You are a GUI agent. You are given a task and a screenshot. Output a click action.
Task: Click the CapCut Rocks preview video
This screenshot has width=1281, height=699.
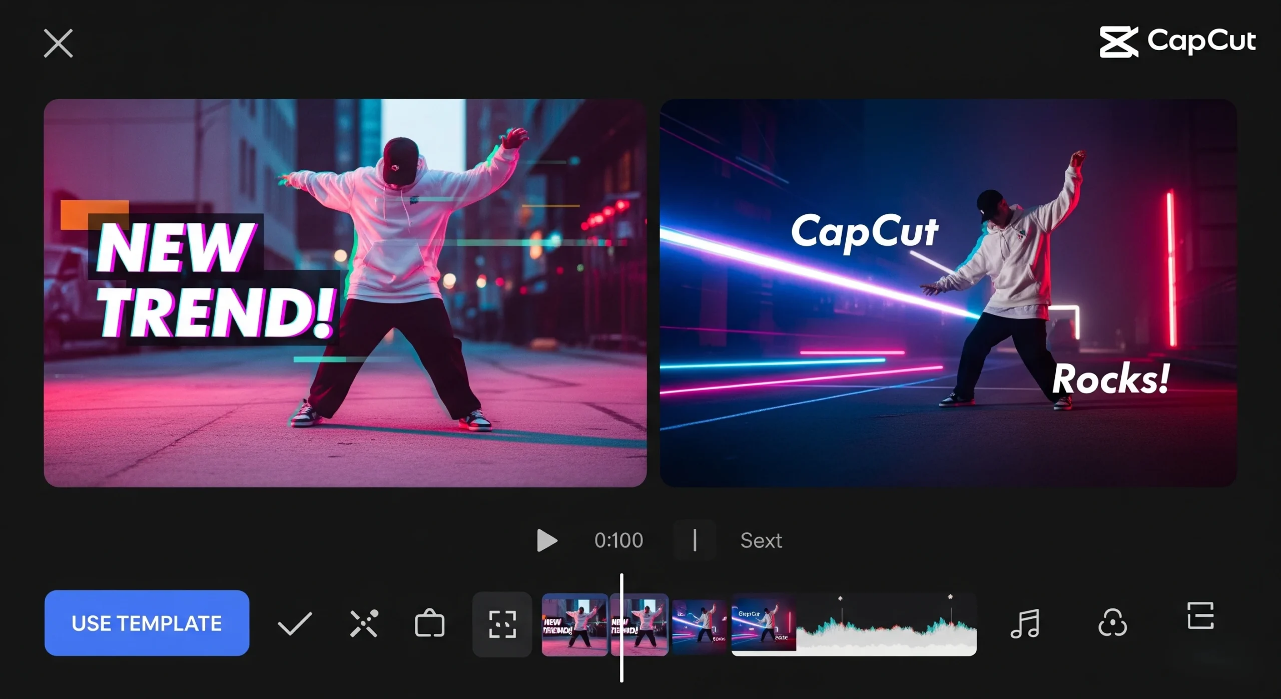click(x=948, y=293)
